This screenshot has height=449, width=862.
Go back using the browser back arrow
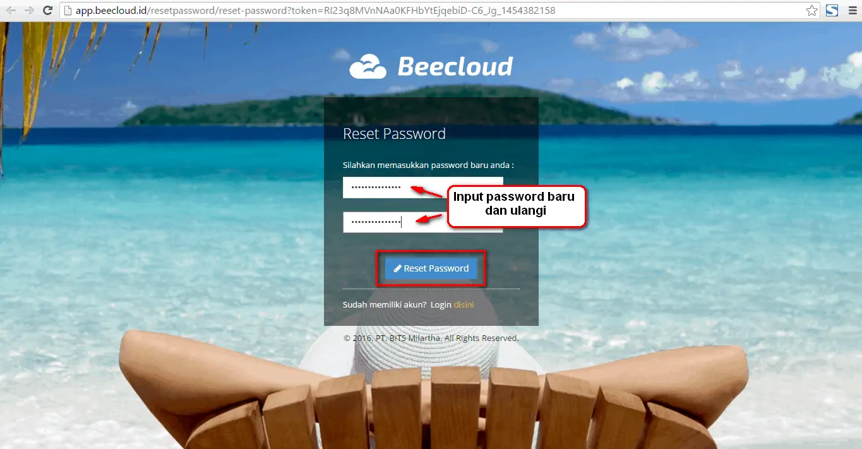(x=11, y=11)
